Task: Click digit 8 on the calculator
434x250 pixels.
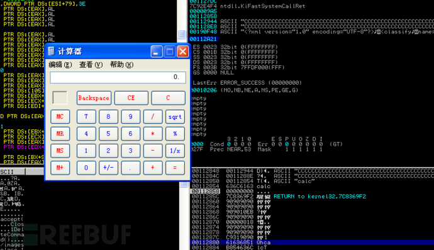Action: click(x=108, y=116)
